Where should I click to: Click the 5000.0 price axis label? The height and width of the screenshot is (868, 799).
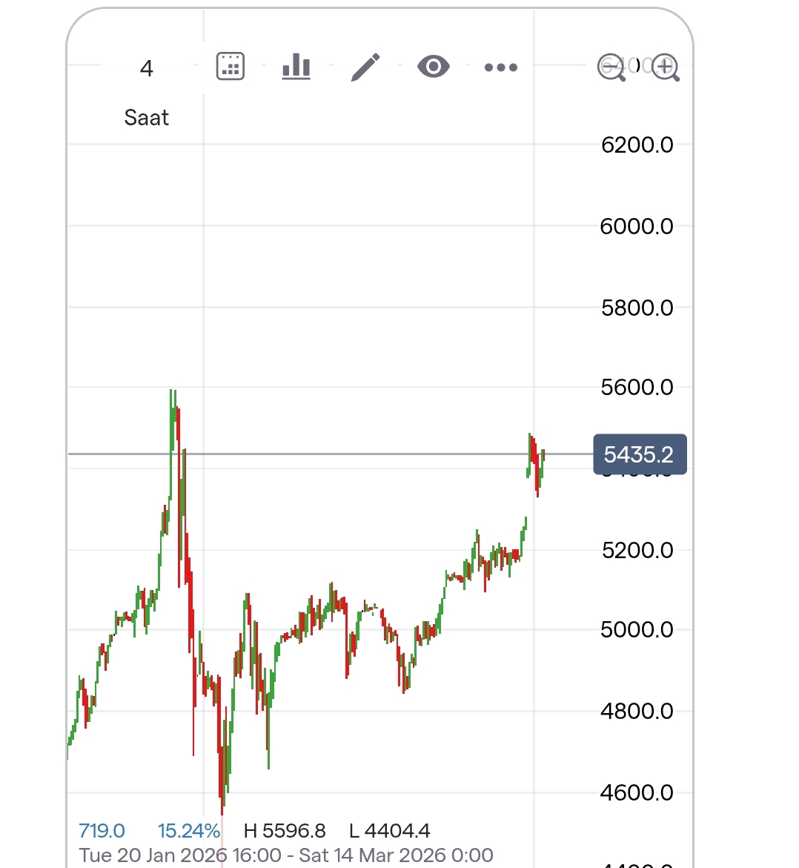pyautogui.click(x=637, y=630)
